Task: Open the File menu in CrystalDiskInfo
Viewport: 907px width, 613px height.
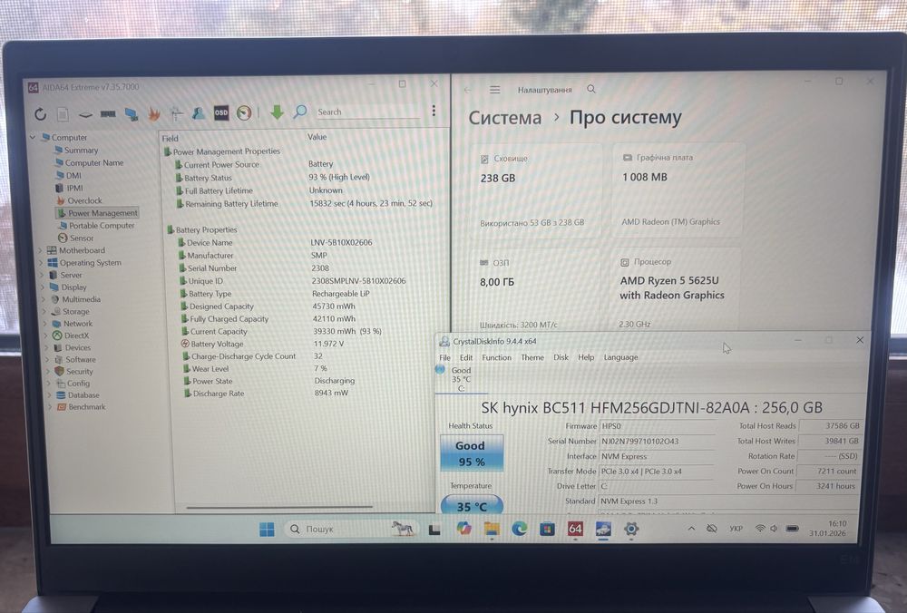Action: 444,357
